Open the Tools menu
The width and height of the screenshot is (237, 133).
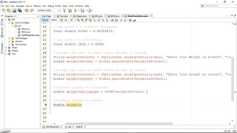pos(71,6)
